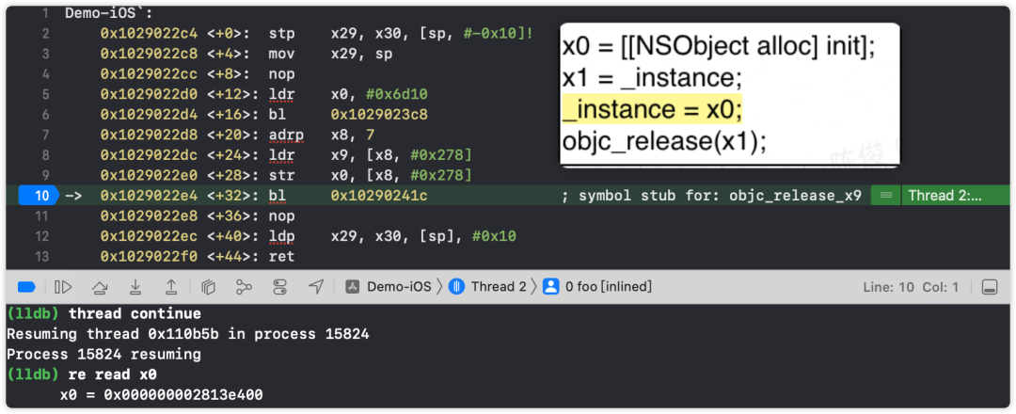Open the Demo-iOS process dropdown
The height and width of the screenshot is (414, 1016).
tap(389, 287)
